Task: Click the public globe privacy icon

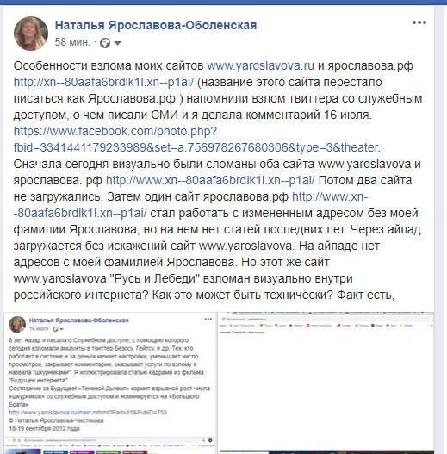Action: (x=105, y=43)
